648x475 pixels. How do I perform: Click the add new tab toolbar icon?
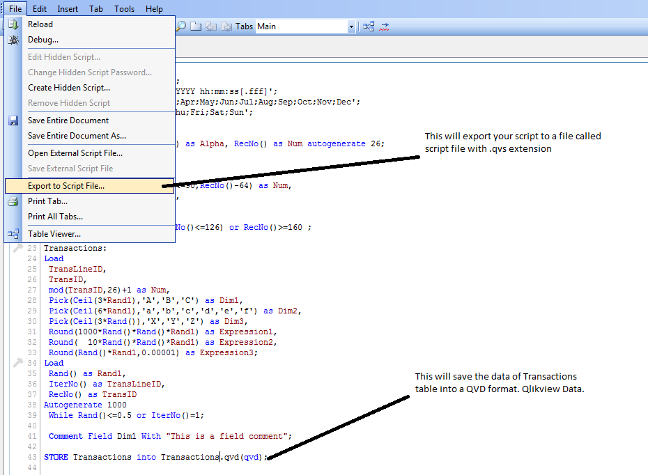[196, 26]
